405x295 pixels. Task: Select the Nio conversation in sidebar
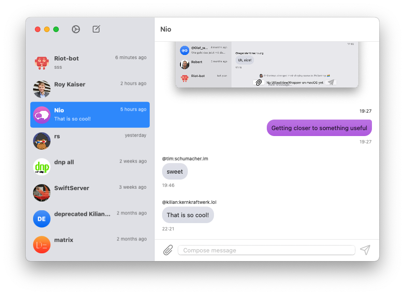90,115
